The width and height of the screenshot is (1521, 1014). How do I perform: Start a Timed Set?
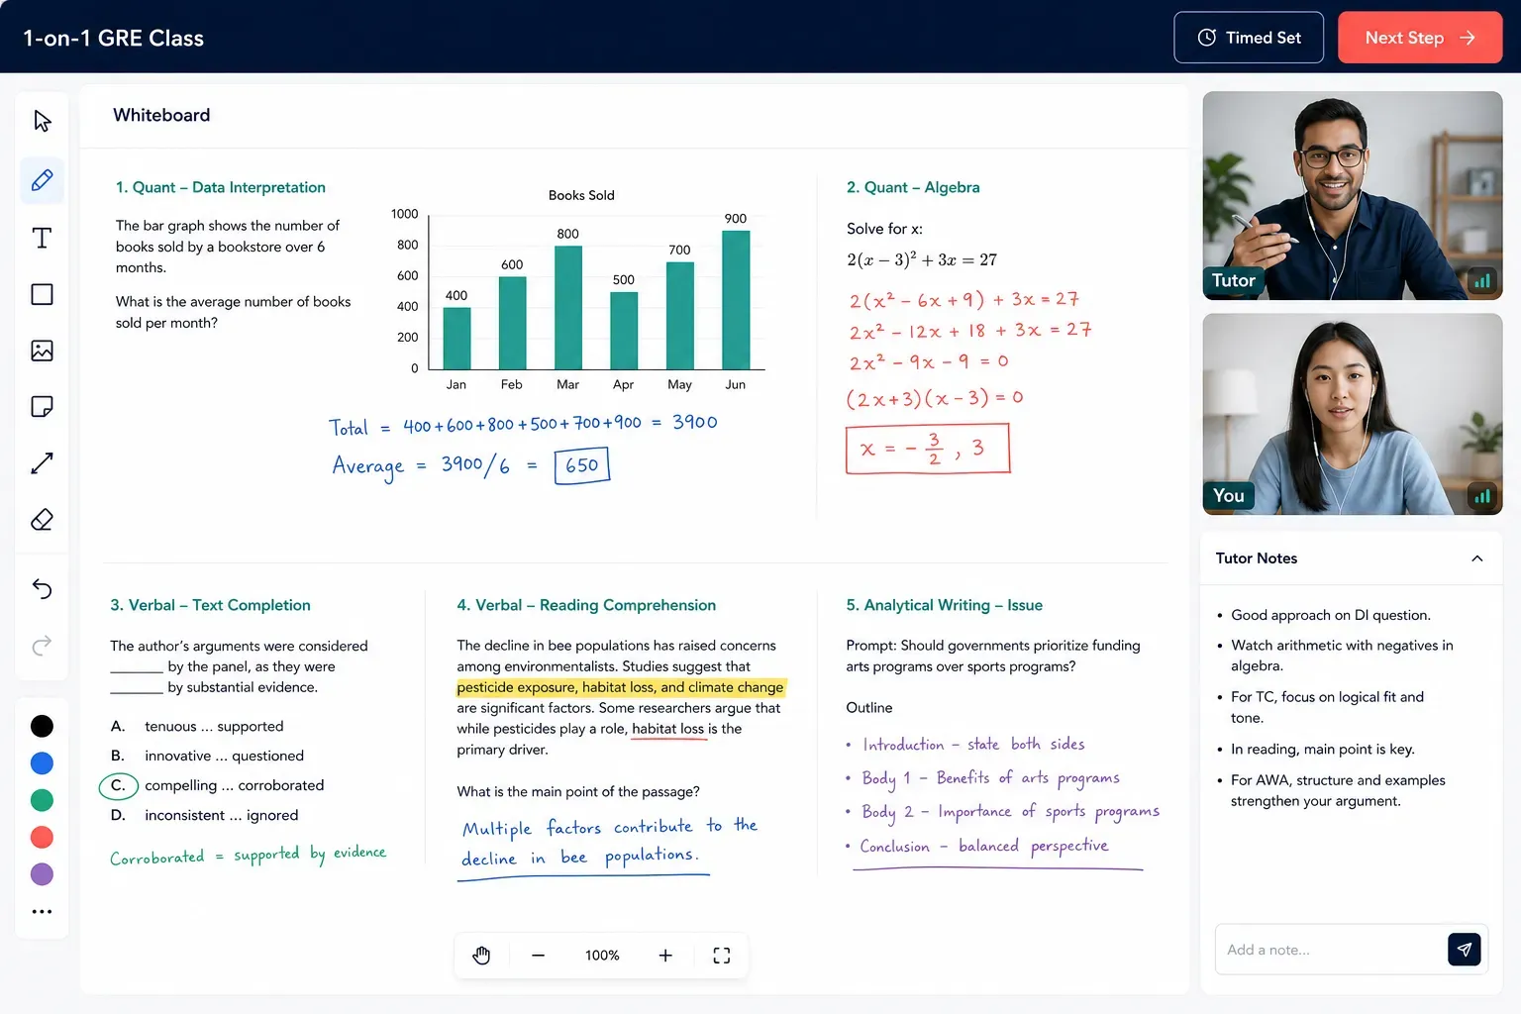point(1249,38)
